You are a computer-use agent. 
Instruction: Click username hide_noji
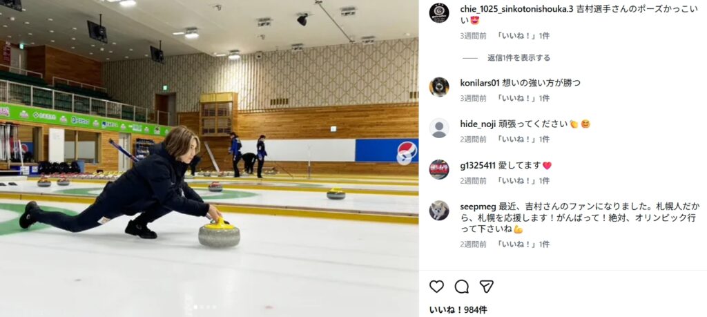pos(478,124)
